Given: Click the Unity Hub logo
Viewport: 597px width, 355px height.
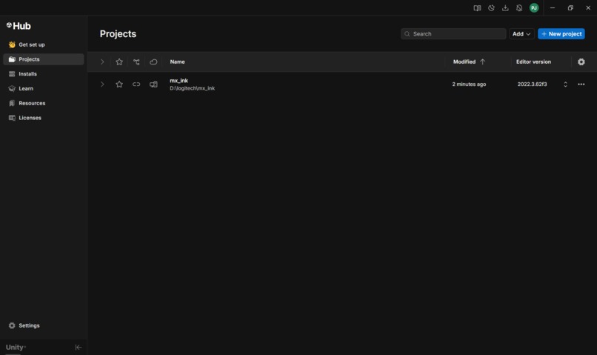Looking at the screenshot, I should 19,26.
